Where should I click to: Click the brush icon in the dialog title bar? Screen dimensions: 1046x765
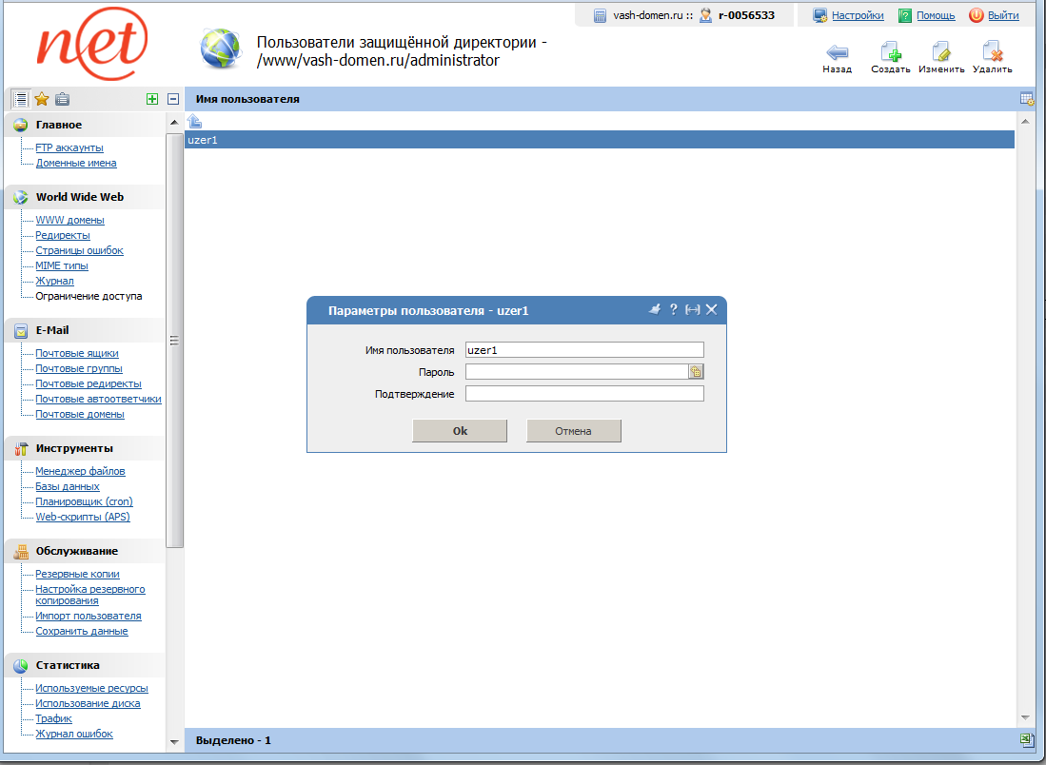pos(654,308)
